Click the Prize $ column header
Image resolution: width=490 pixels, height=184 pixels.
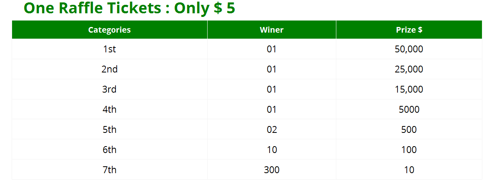pos(409,30)
